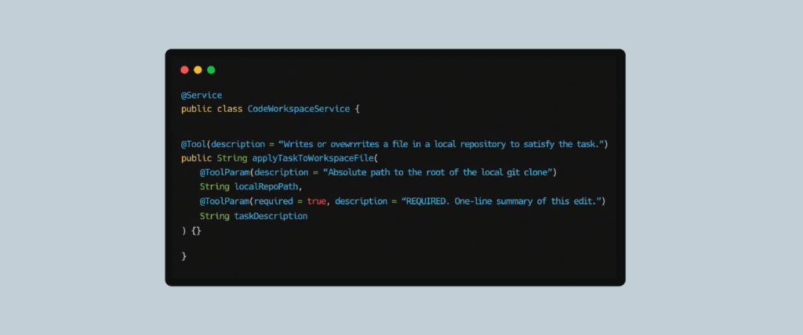Screen dimensions: 803x335
Task: Click the applyTaskToWorkspaceFile method name
Action: tap(313, 158)
